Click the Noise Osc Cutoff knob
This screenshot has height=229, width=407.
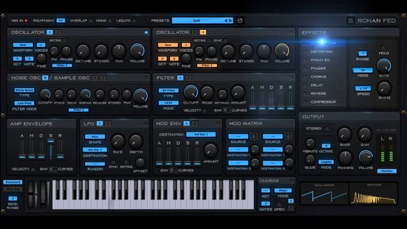(45, 95)
